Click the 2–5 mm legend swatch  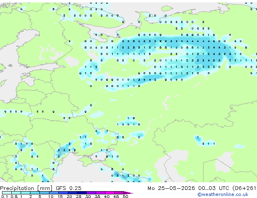(35, 193)
